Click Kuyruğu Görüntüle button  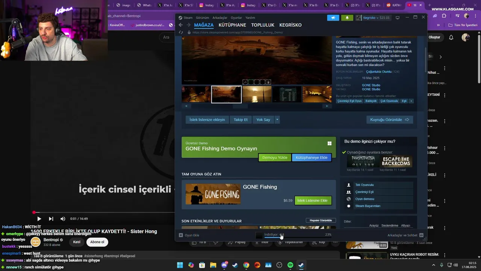(x=389, y=120)
